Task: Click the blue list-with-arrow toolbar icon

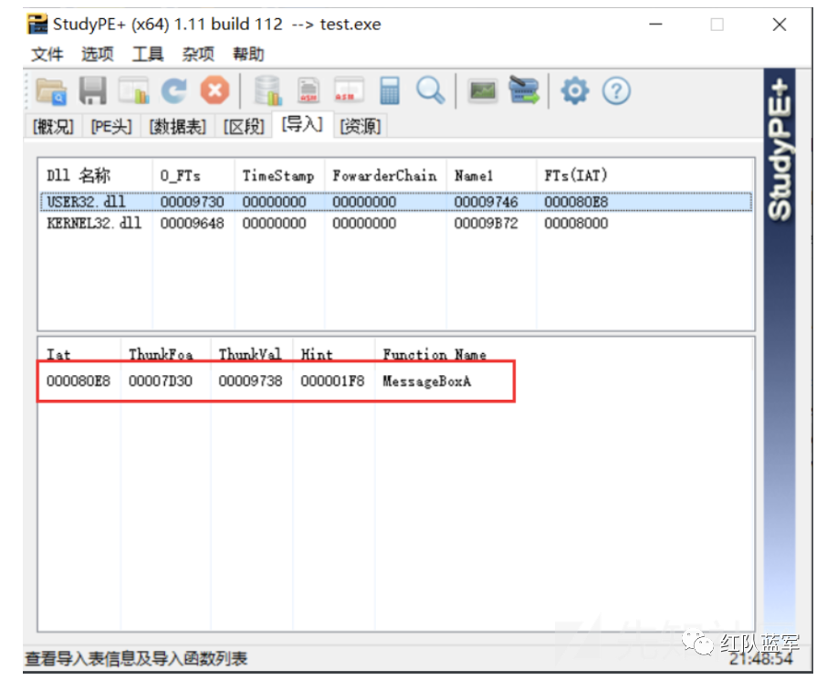Action: [524, 90]
